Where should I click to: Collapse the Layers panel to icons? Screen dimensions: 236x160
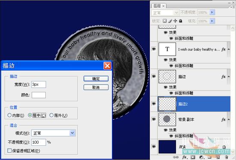229,3
